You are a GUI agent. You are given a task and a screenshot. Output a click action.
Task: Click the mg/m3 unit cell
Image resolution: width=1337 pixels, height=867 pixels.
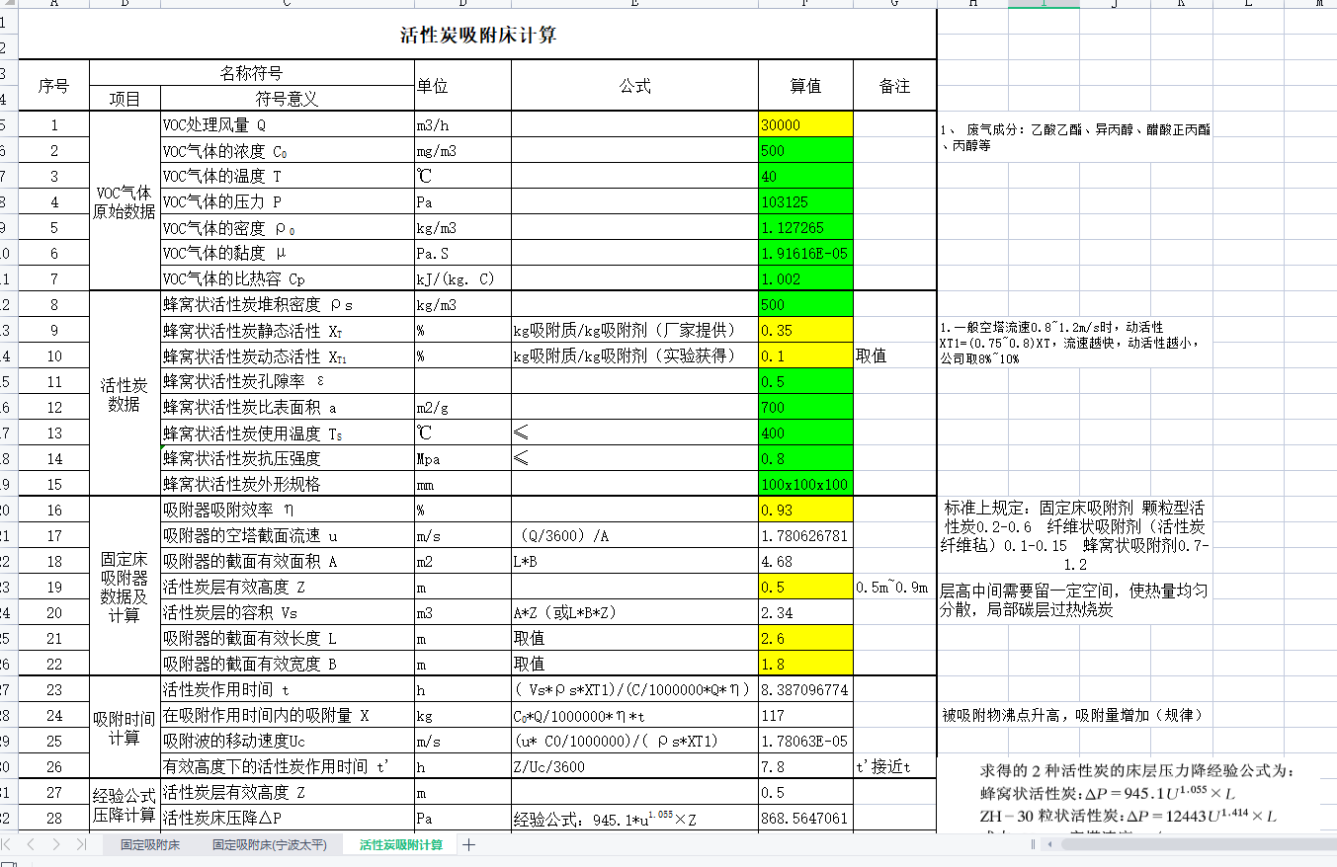coord(462,151)
